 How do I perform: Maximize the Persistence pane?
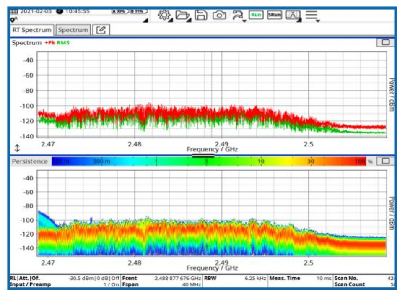pos(385,161)
